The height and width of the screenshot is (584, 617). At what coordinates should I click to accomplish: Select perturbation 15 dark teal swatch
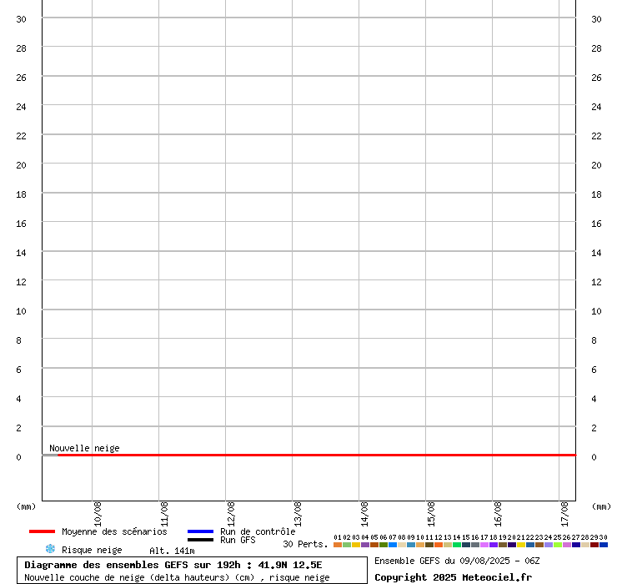466,545
